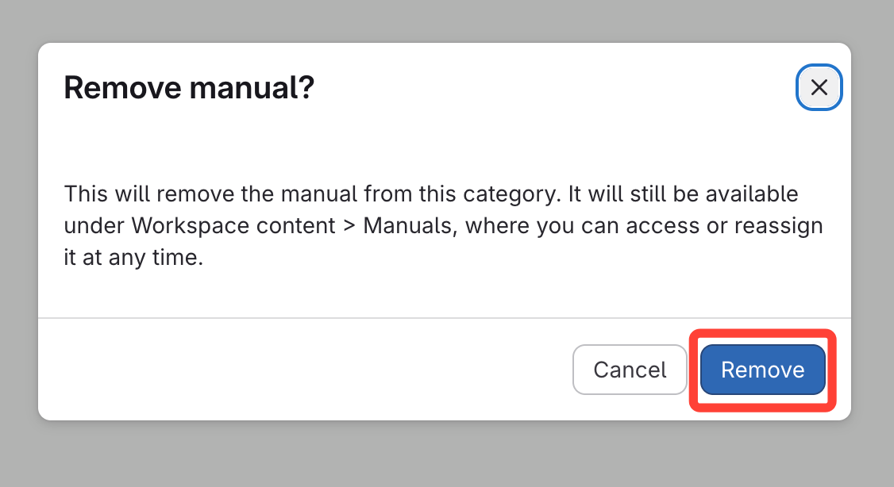Click the Remove button to confirm

[x=762, y=370]
